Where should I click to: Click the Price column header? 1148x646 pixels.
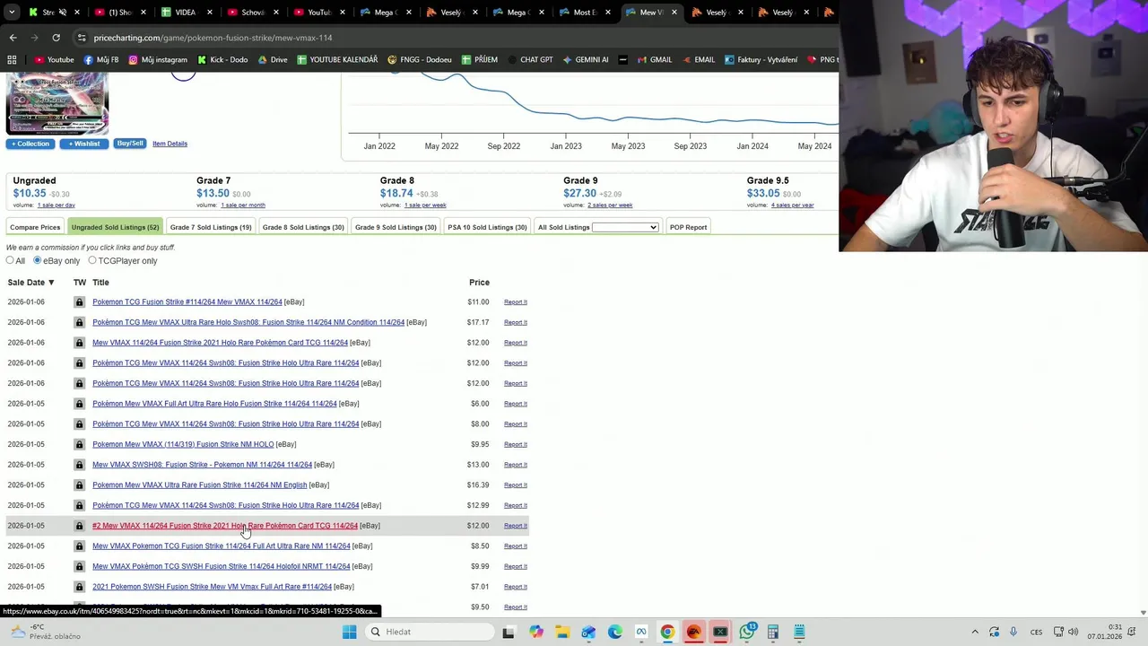point(479,283)
